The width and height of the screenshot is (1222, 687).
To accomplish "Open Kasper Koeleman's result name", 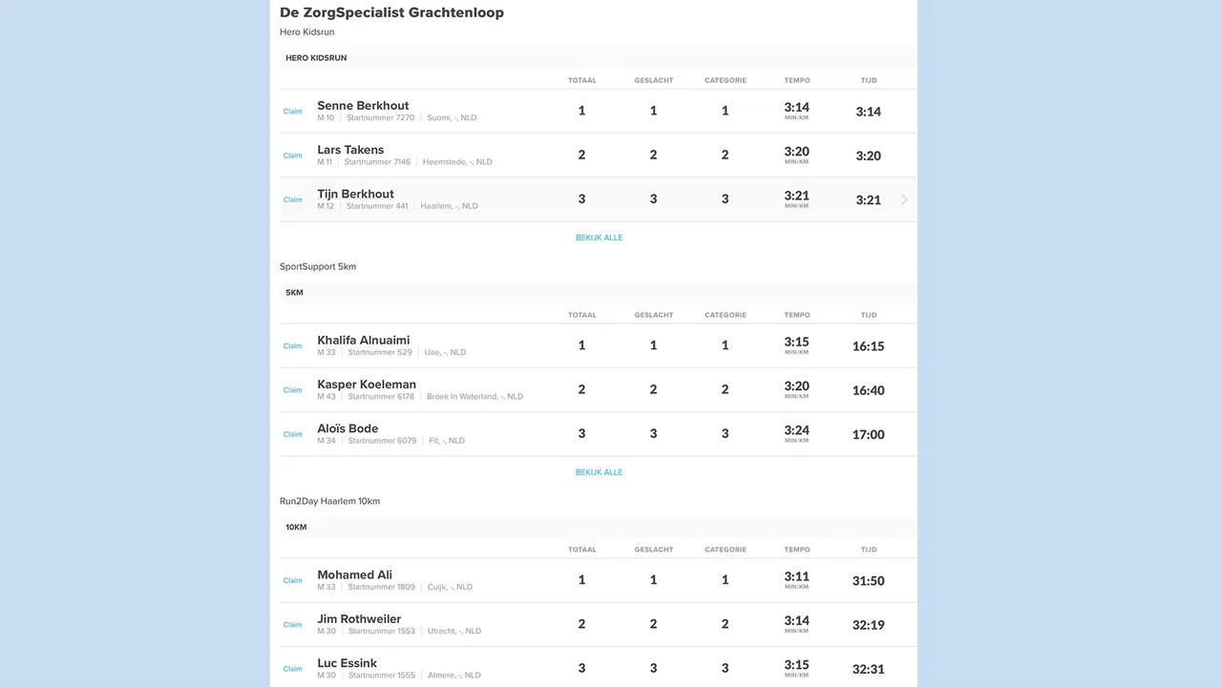I will 367,385.
